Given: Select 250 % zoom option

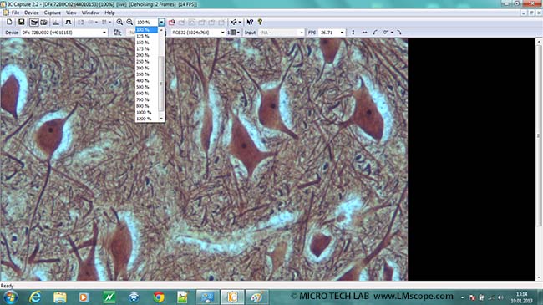Looking at the screenshot, I should [147, 61].
